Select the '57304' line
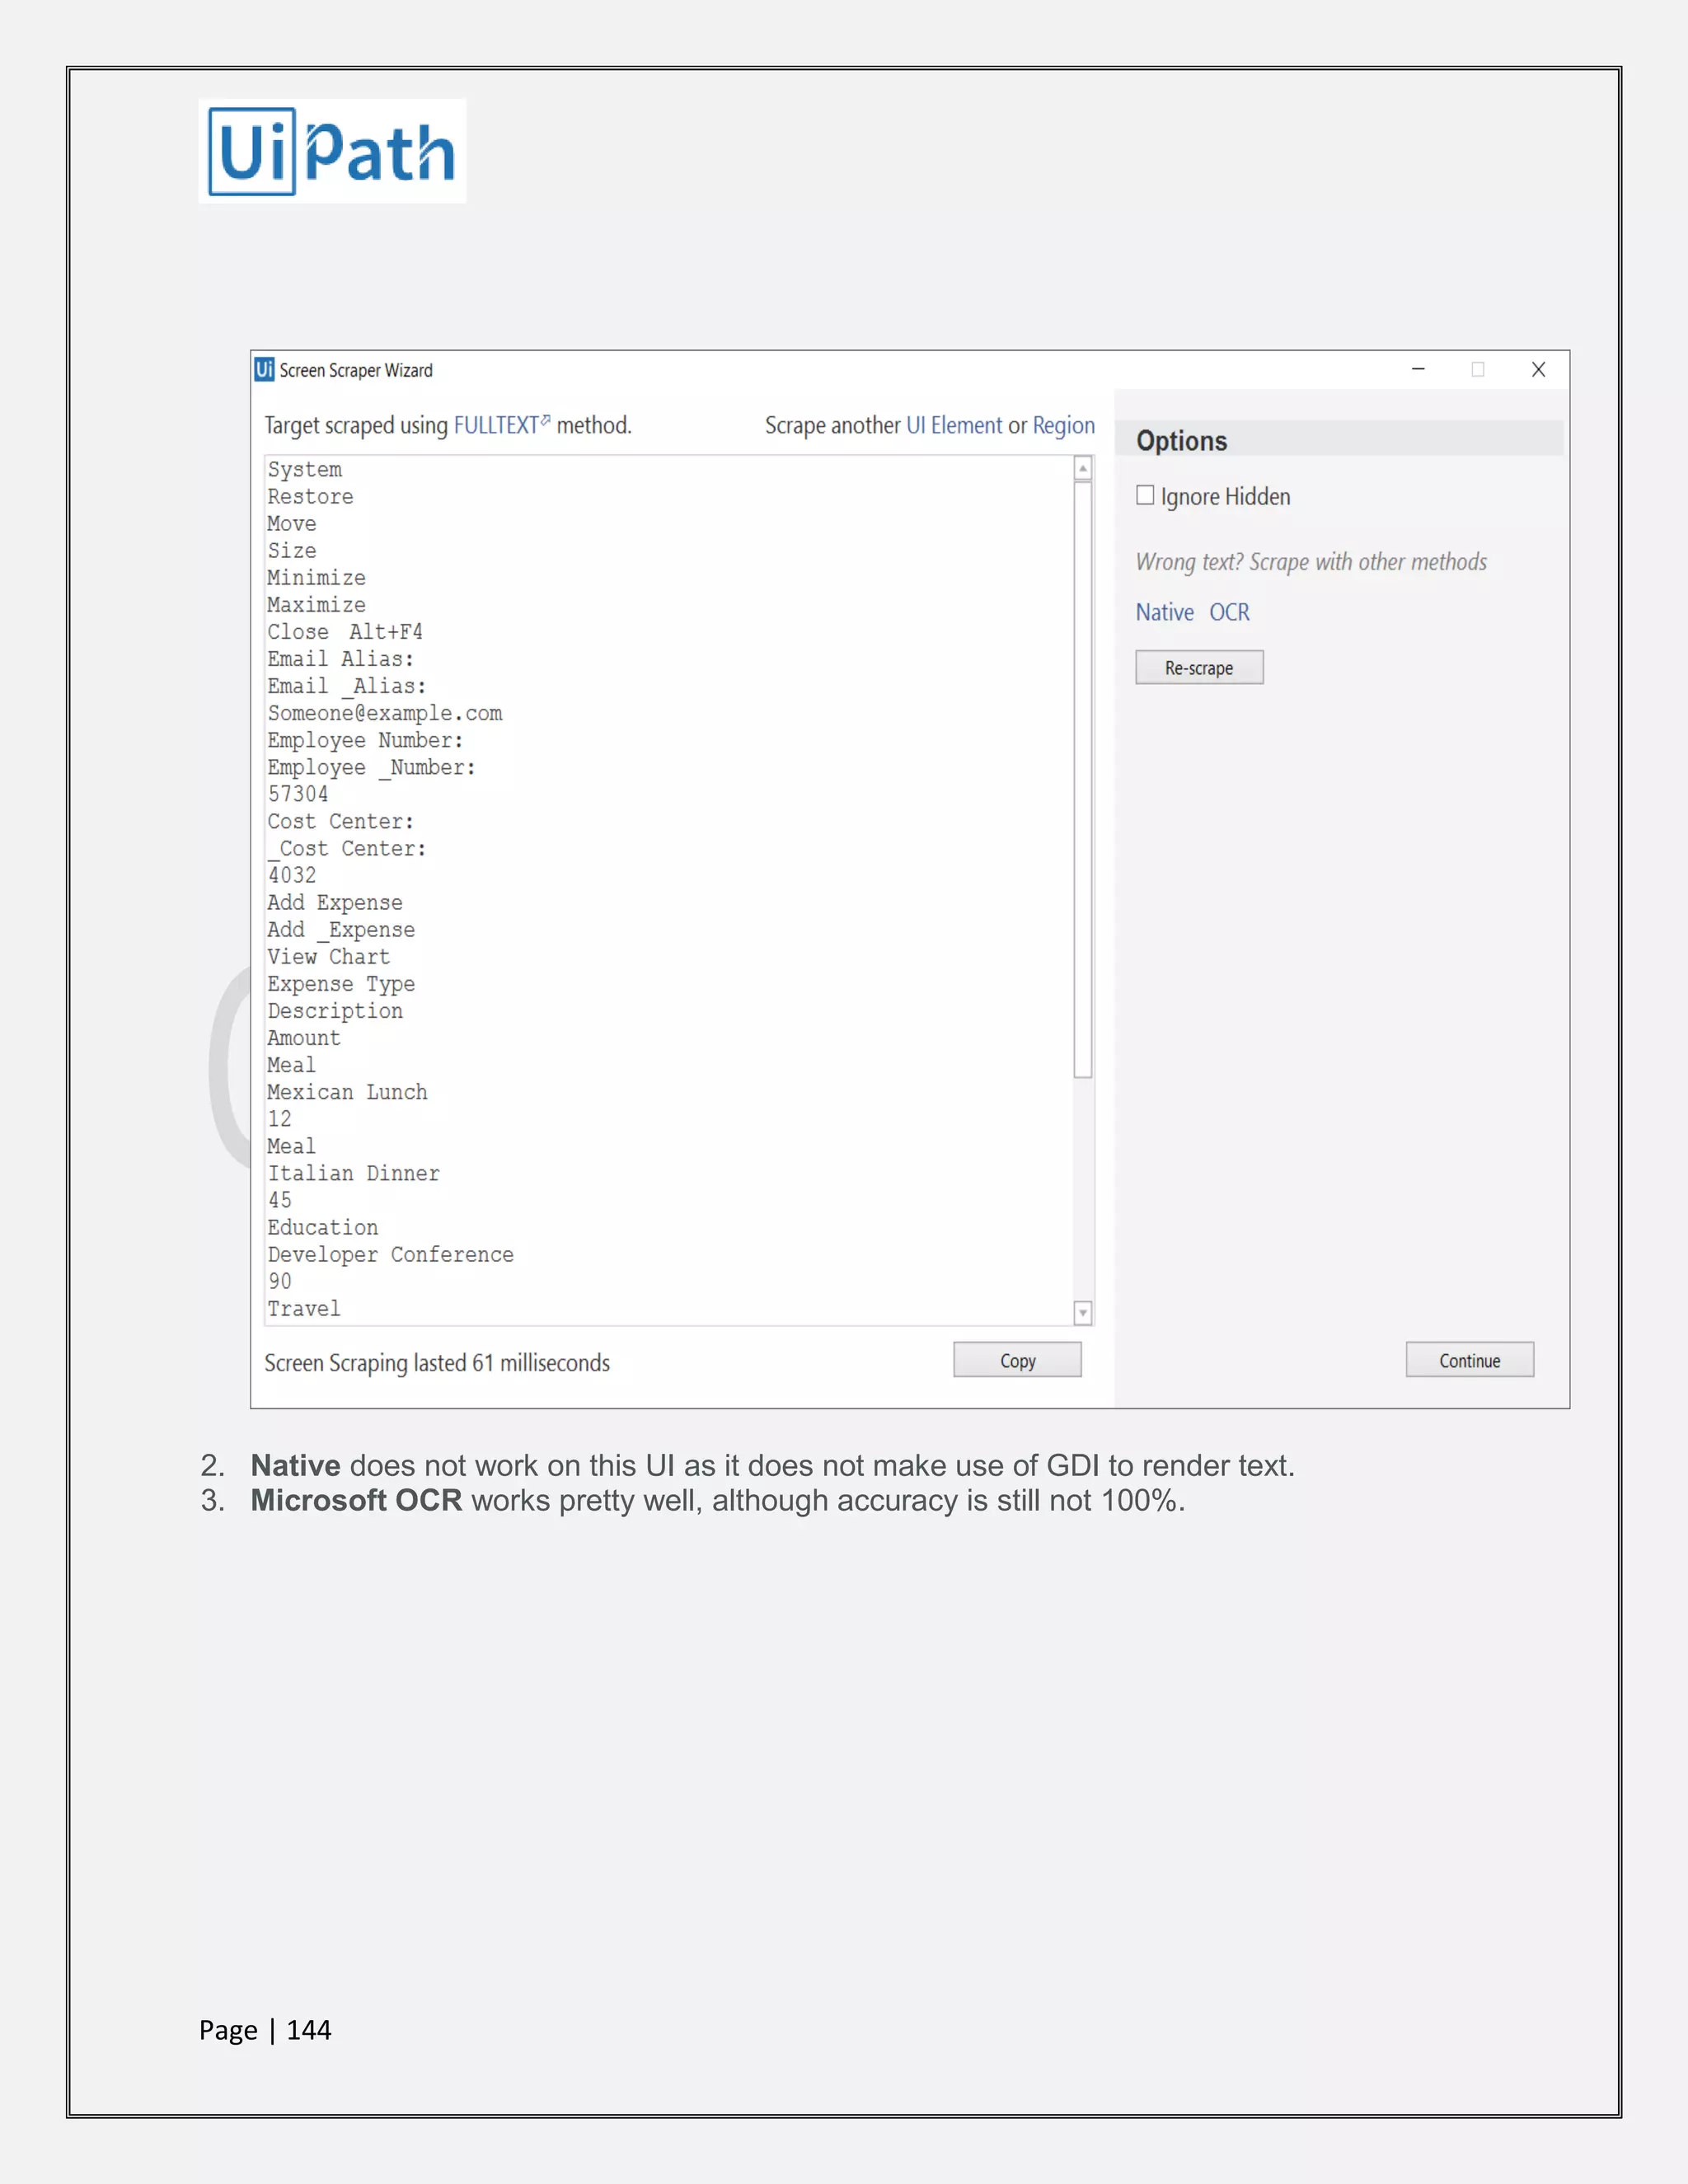 [298, 794]
